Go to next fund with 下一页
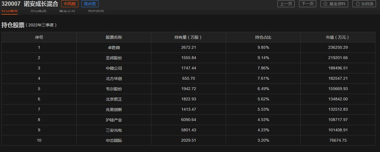The image size is (380, 152). tap(307, 4)
